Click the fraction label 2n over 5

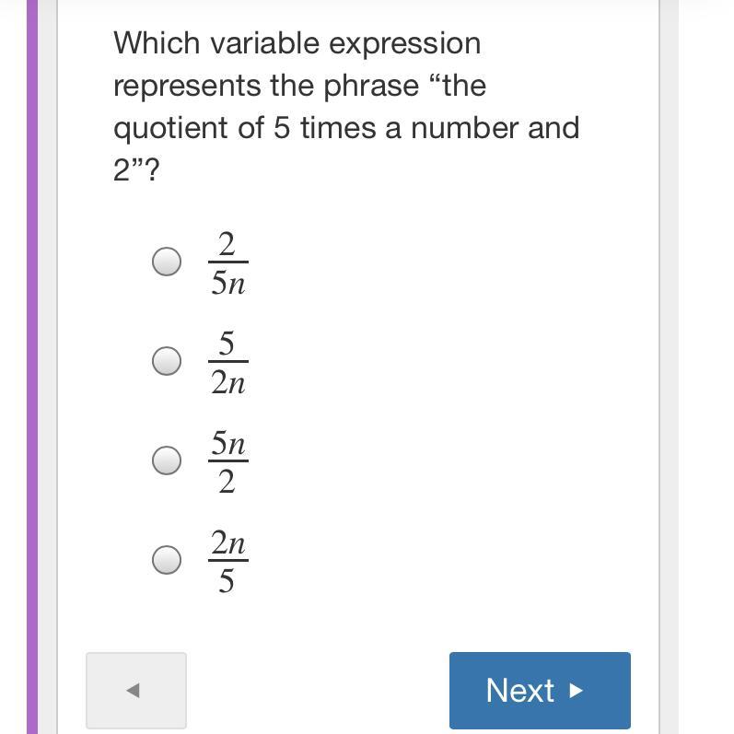(x=228, y=561)
